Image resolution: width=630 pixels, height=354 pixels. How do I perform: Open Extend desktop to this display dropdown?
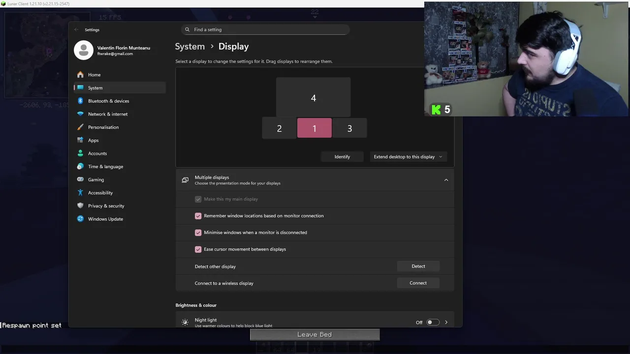(408, 157)
